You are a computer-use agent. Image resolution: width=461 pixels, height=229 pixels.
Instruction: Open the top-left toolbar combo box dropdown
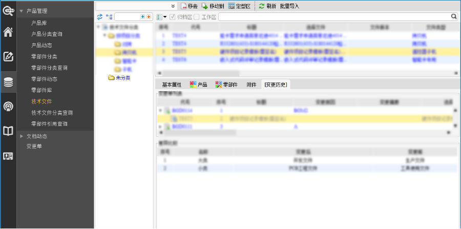click(173, 6)
